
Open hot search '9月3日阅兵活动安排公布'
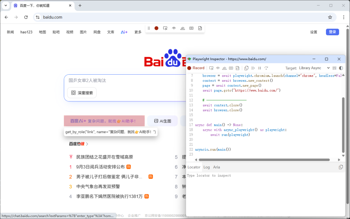click(100, 167)
